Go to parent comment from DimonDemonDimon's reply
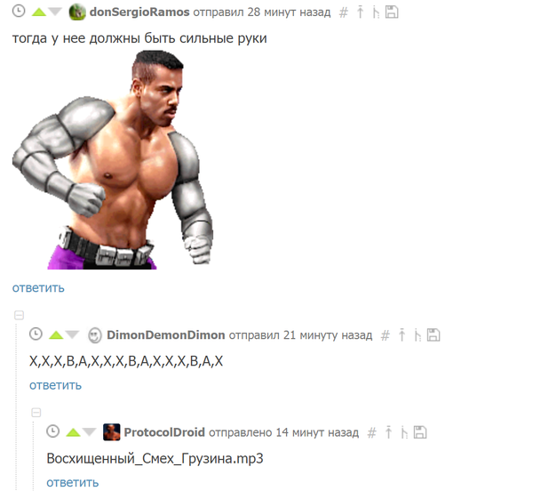This screenshot has height=491, width=533. (x=402, y=335)
